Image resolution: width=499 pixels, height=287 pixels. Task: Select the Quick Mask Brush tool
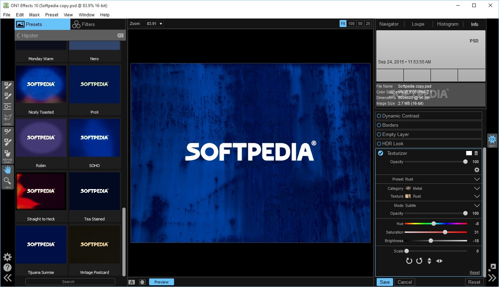pos(7,96)
